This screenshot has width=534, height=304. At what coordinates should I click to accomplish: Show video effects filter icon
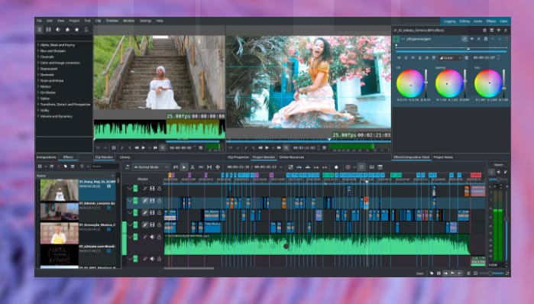(48, 30)
